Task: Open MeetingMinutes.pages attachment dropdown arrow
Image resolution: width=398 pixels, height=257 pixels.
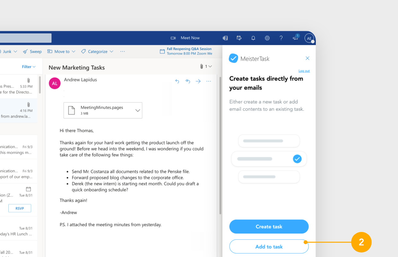Action: pyautogui.click(x=138, y=110)
